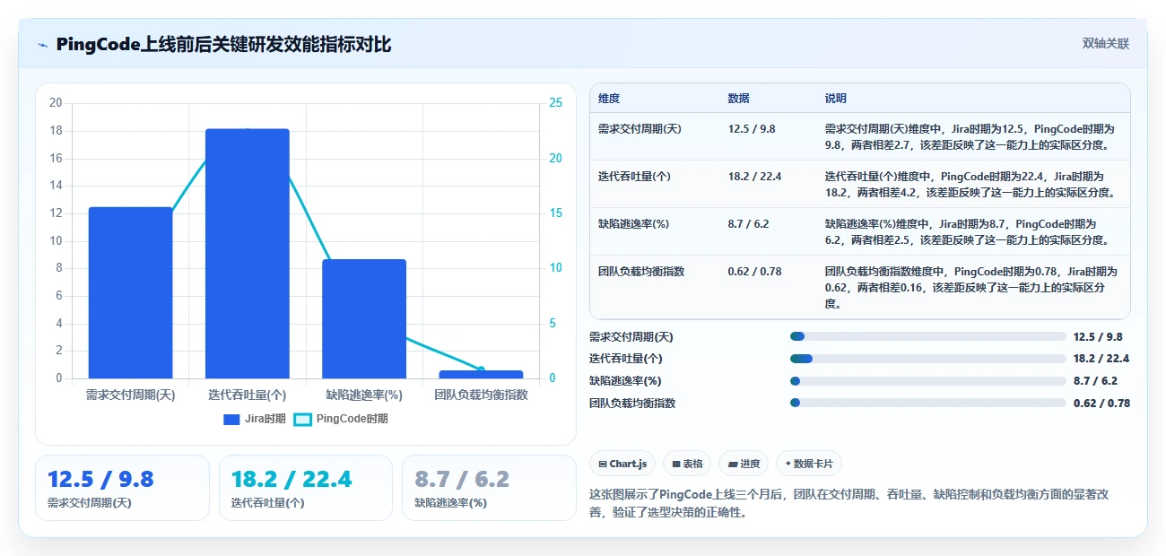
Task: Click the 缺陷逃逸率(%) table row label
Action: point(633,224)
